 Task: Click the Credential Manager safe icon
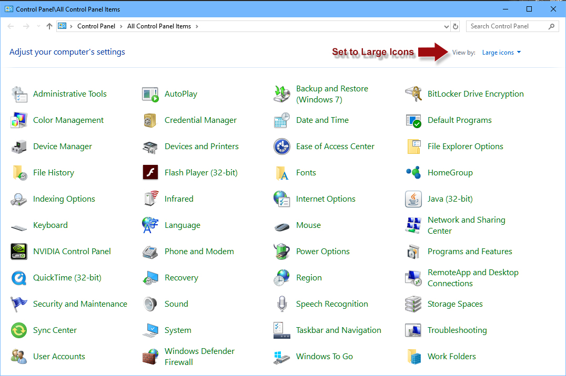pyautogui.click(x=150, y=120)
